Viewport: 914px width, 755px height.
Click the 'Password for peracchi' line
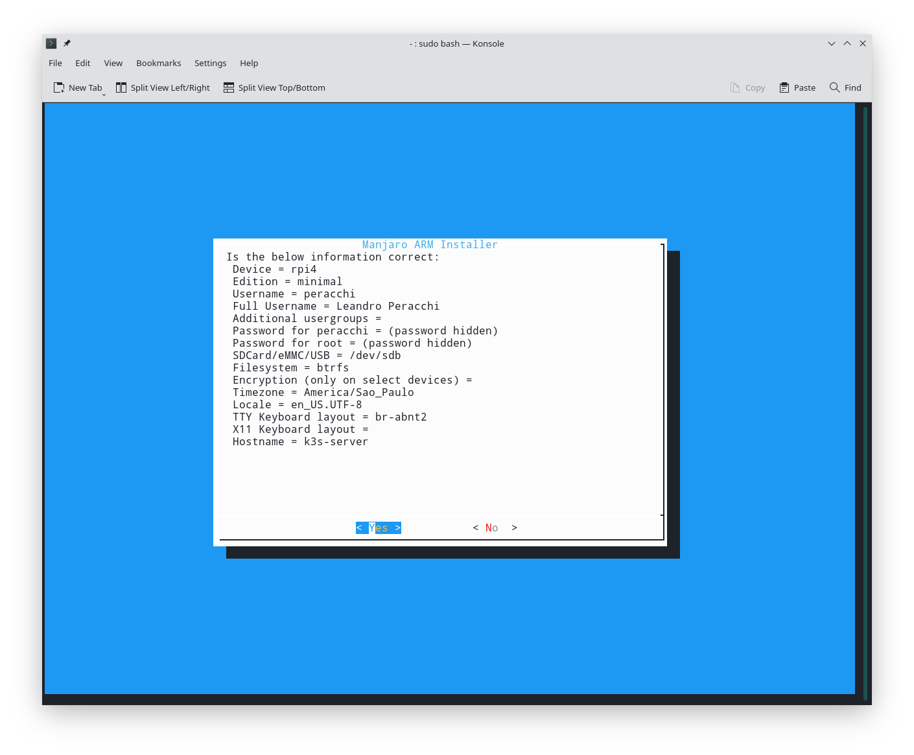point(366,331)
